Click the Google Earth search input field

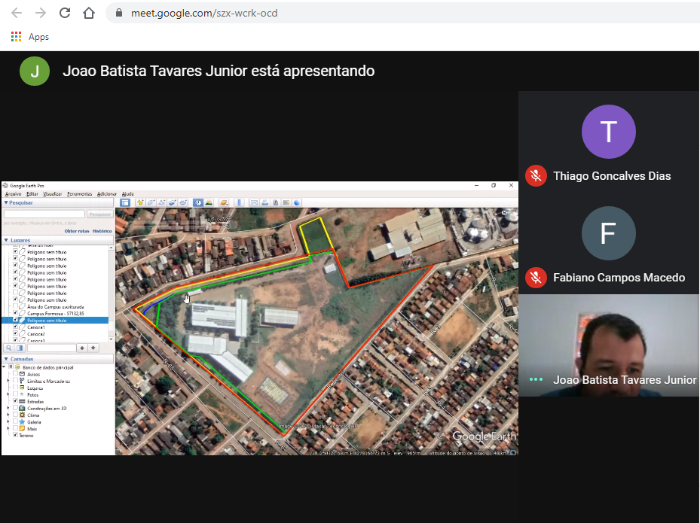[x=44, y=214]
